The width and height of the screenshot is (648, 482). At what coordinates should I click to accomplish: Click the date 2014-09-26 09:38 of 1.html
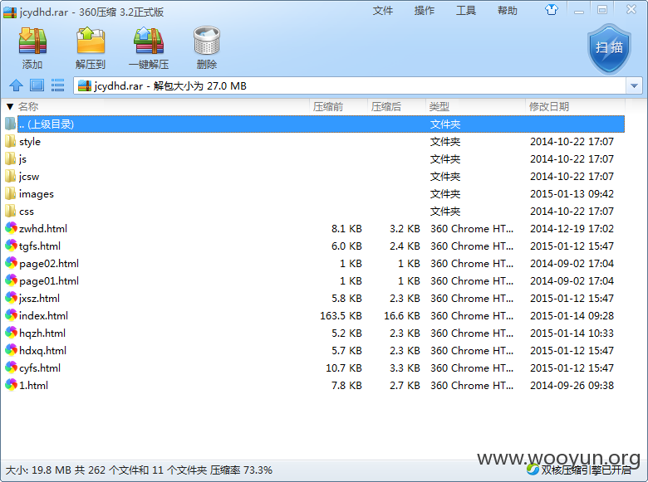pyautogui.click(x=572, y=386)
